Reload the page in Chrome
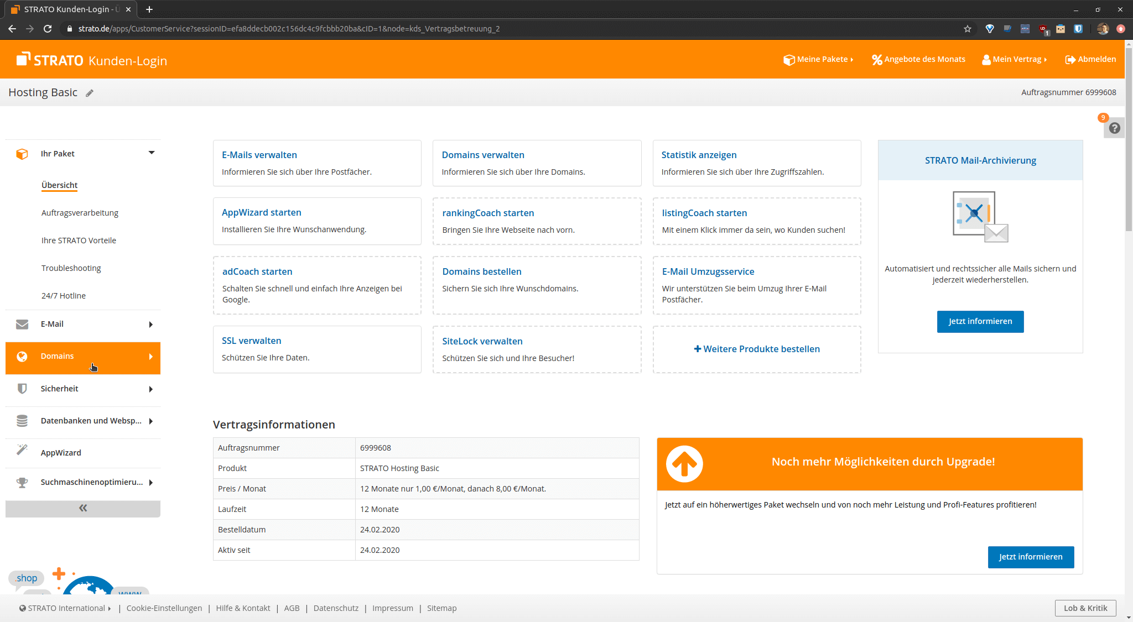The image size is (1133, 622). tap(48, 29)
